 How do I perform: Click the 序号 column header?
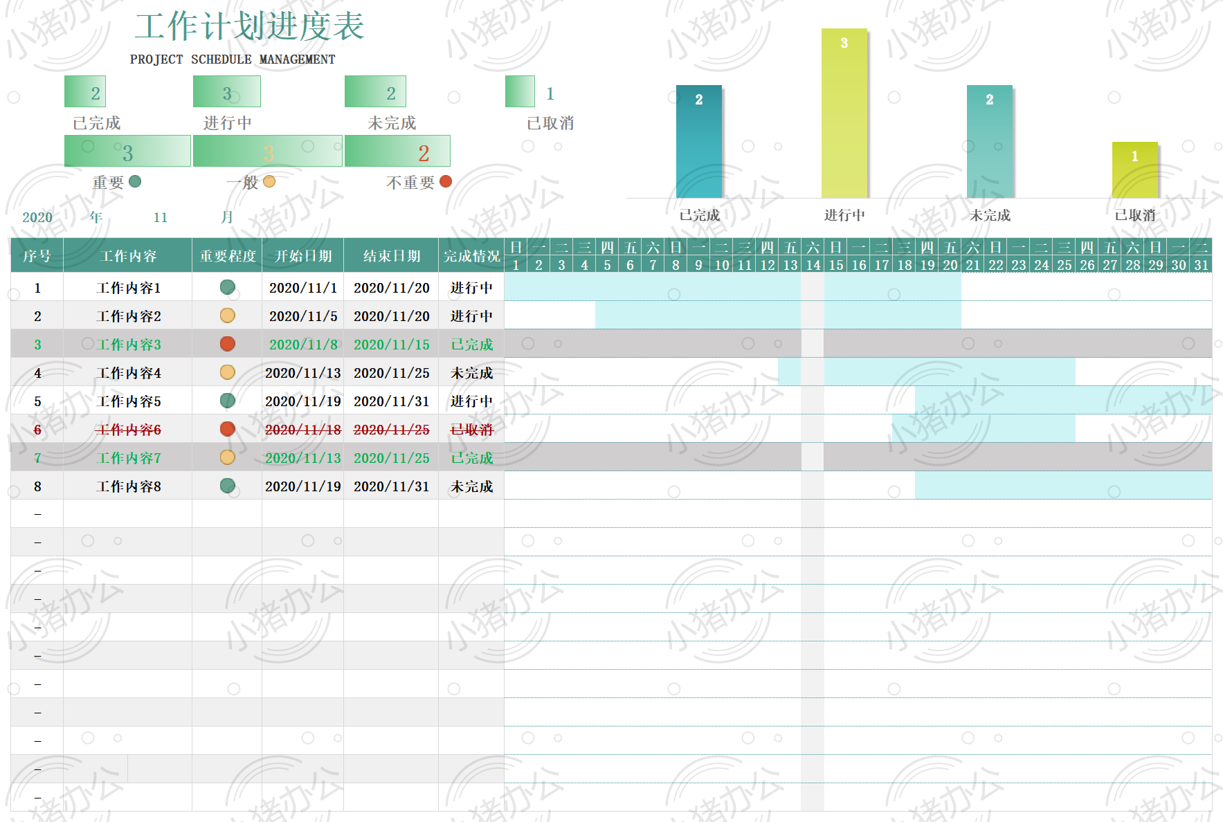coord(37,255)
